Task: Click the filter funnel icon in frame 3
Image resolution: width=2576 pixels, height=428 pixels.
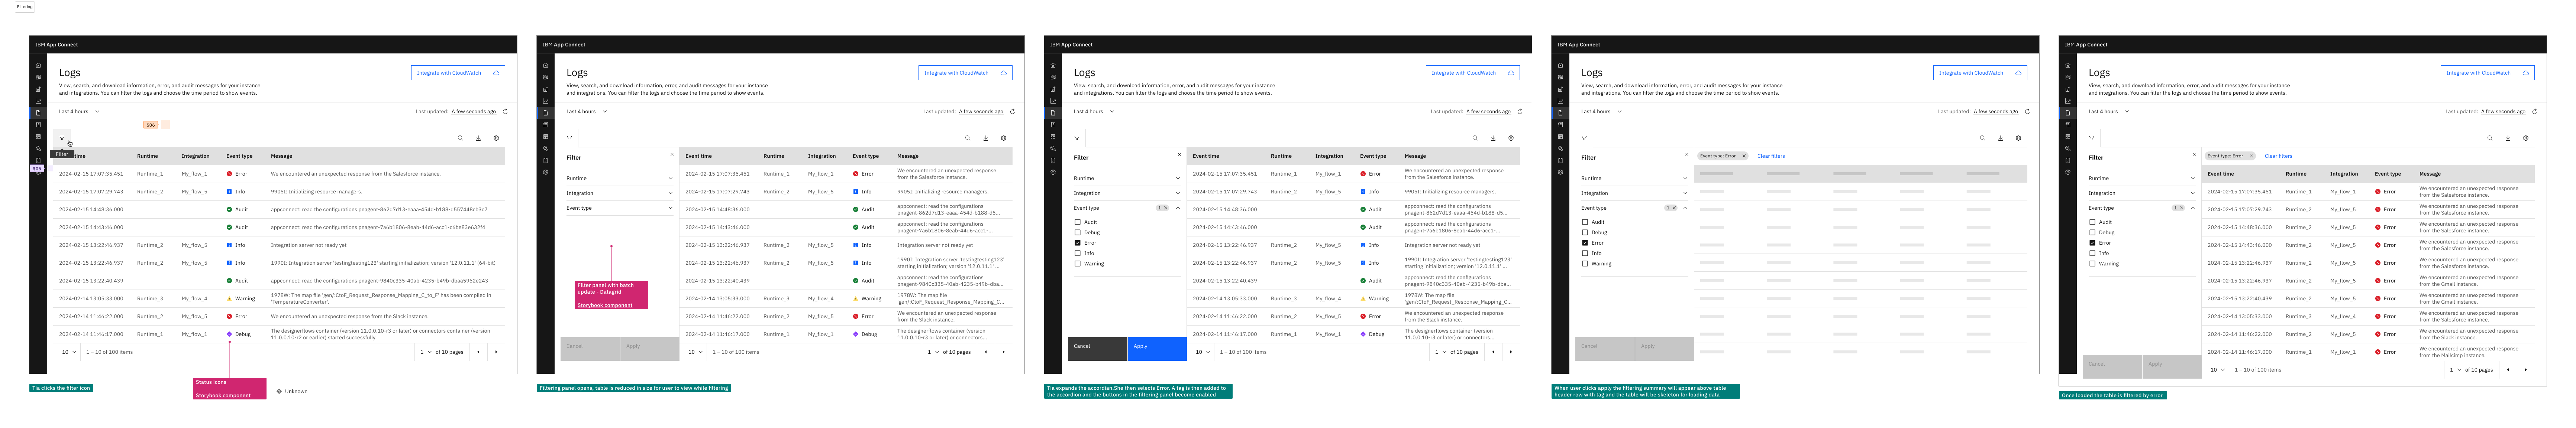Action: pos(1076,139)
